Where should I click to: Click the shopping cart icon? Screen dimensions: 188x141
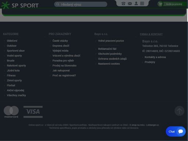160,4
